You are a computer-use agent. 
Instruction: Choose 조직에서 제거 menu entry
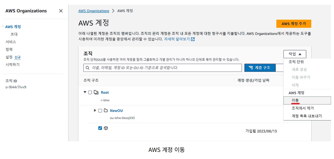302,108
